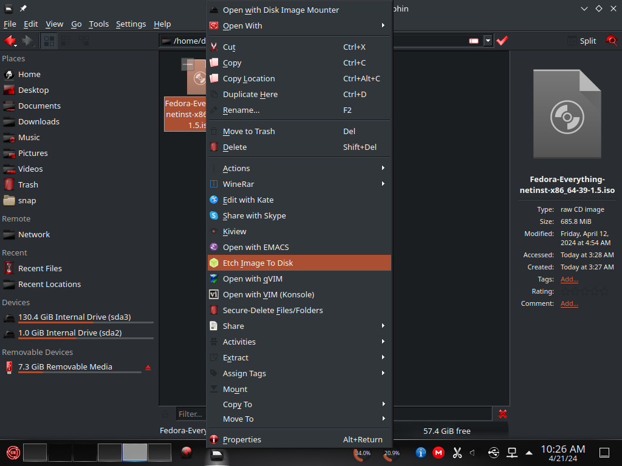This screenshot has width=622, height=466.
Task: Clear the location bar text
Action: click(474, 41)
